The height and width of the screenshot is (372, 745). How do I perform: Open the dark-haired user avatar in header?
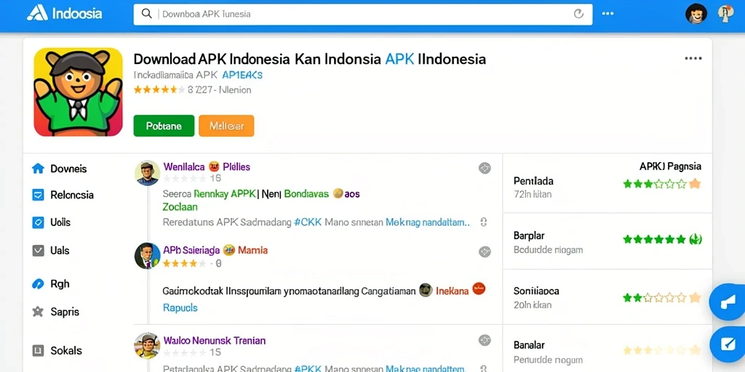click(x=696, y=14)
